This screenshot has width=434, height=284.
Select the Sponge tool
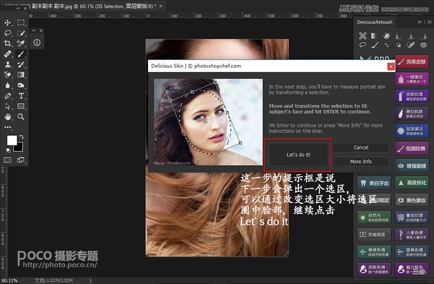21,85
